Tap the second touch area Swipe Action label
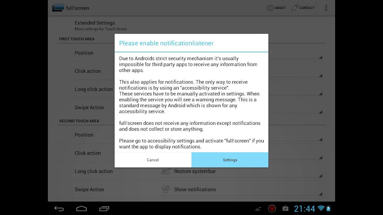The height and width of the screenshot is (215, 383). click(89, 190)
